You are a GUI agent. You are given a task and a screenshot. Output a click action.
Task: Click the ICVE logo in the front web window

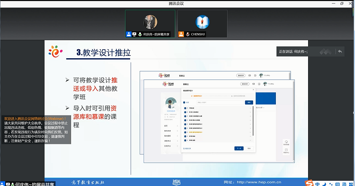click(168, 84)
